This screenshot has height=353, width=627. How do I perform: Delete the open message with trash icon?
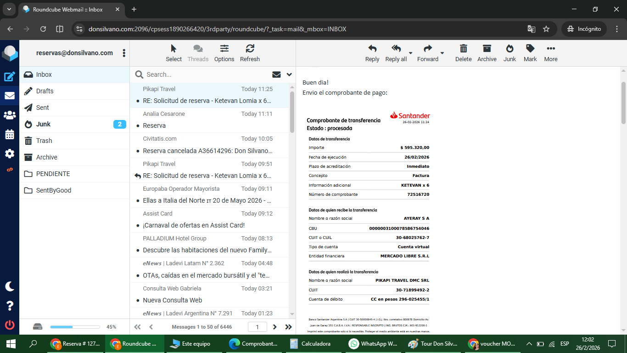tap(463, 52)
